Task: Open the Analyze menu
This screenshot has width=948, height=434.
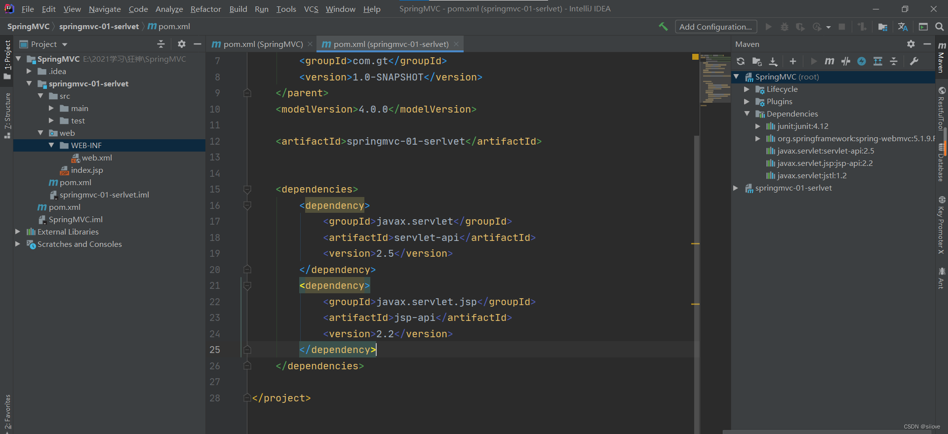Action: [169, 9]
